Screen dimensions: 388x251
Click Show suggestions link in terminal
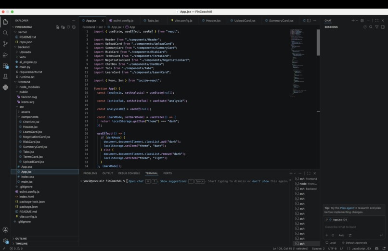tap(173, 181)
